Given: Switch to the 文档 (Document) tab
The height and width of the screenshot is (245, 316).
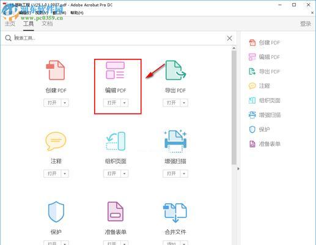Looking at the screenshot, I should (47, 24).
